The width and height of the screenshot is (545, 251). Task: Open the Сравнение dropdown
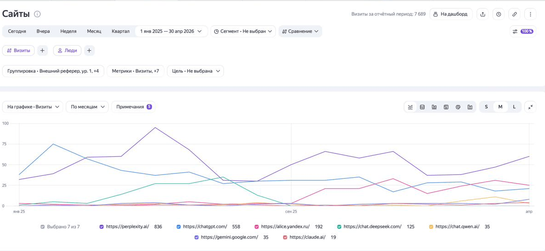pos(300,31)
